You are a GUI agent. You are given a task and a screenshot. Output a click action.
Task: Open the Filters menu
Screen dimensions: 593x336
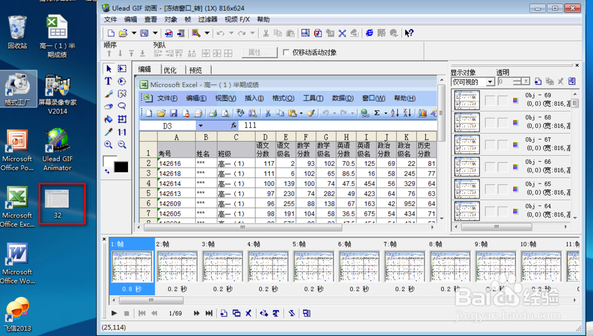coord(208,20)
